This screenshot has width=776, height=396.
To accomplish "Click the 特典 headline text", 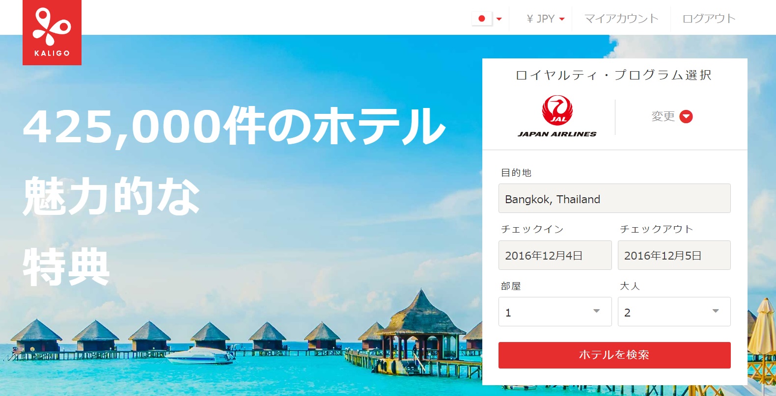I will pos(66,267).
